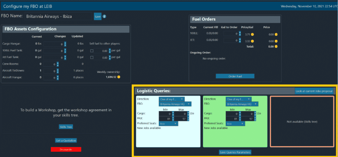Click 'Not available (Skills tree)' text
The height and width of the screenshot is (157, 338).
click(x=302, y=122)
